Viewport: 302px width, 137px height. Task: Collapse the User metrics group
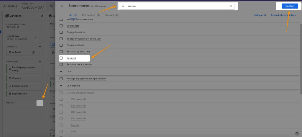[61, 71]
